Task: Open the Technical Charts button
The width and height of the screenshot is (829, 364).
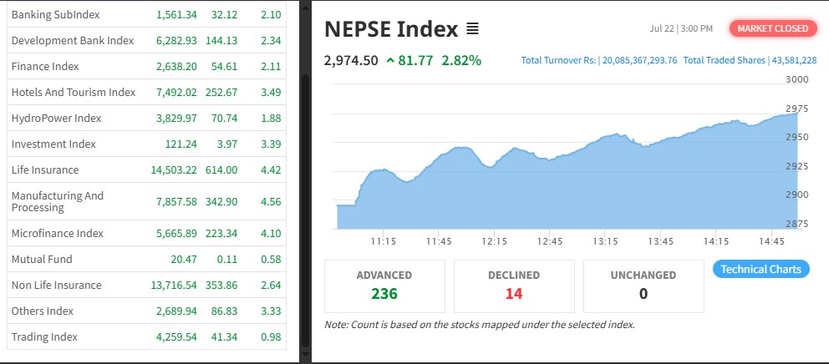Action: click(x=760, y=269)
